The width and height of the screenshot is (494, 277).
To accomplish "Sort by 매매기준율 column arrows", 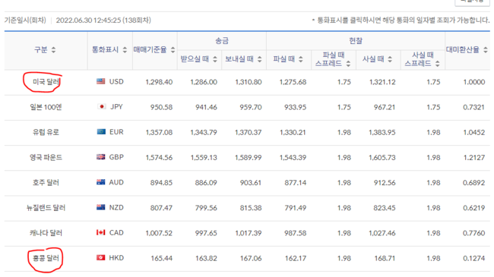I will tap(173, 50).
